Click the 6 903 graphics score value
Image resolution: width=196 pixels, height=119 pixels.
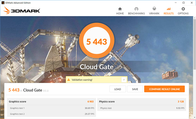pyautogui.click(x=90, y=102)
